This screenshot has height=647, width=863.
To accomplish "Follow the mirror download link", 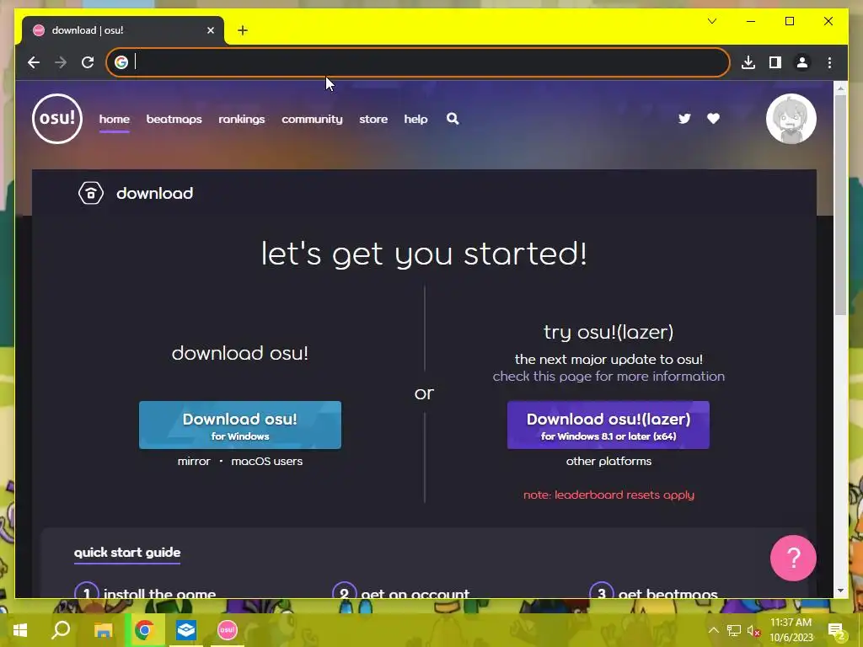I will point(194,461).
